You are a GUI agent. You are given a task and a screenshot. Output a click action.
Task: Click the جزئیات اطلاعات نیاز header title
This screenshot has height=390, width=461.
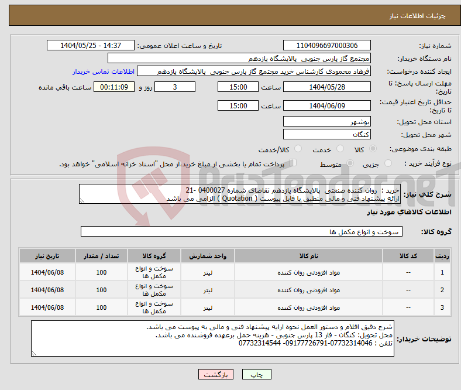[418, 16]
